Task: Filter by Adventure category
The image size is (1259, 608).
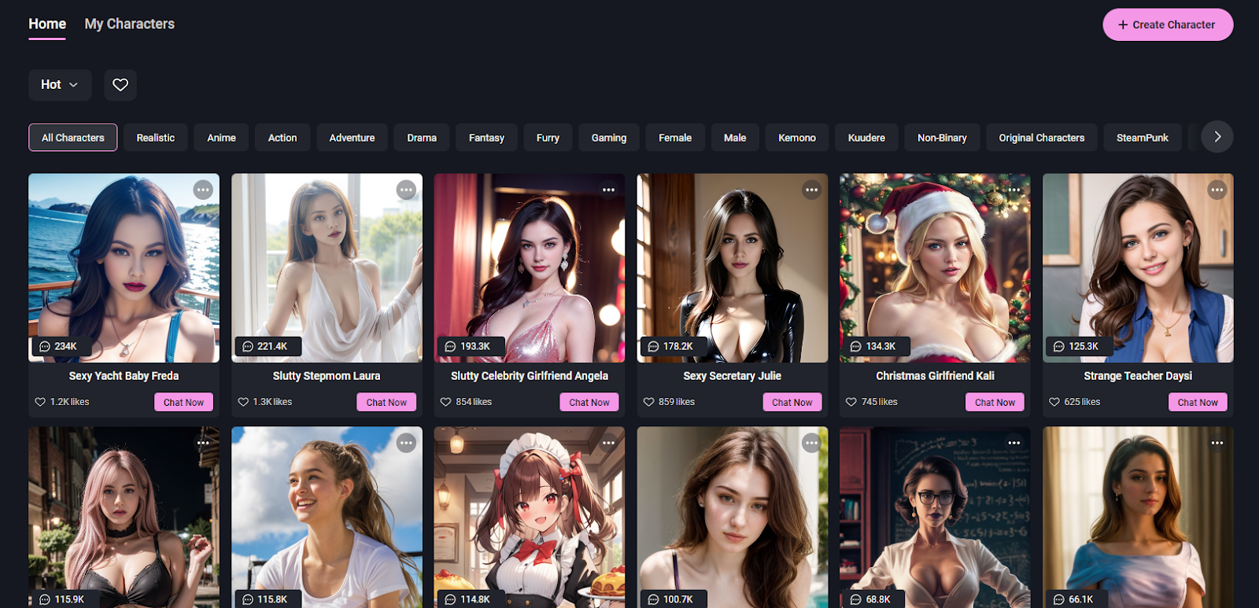Action: pos(352,138)
